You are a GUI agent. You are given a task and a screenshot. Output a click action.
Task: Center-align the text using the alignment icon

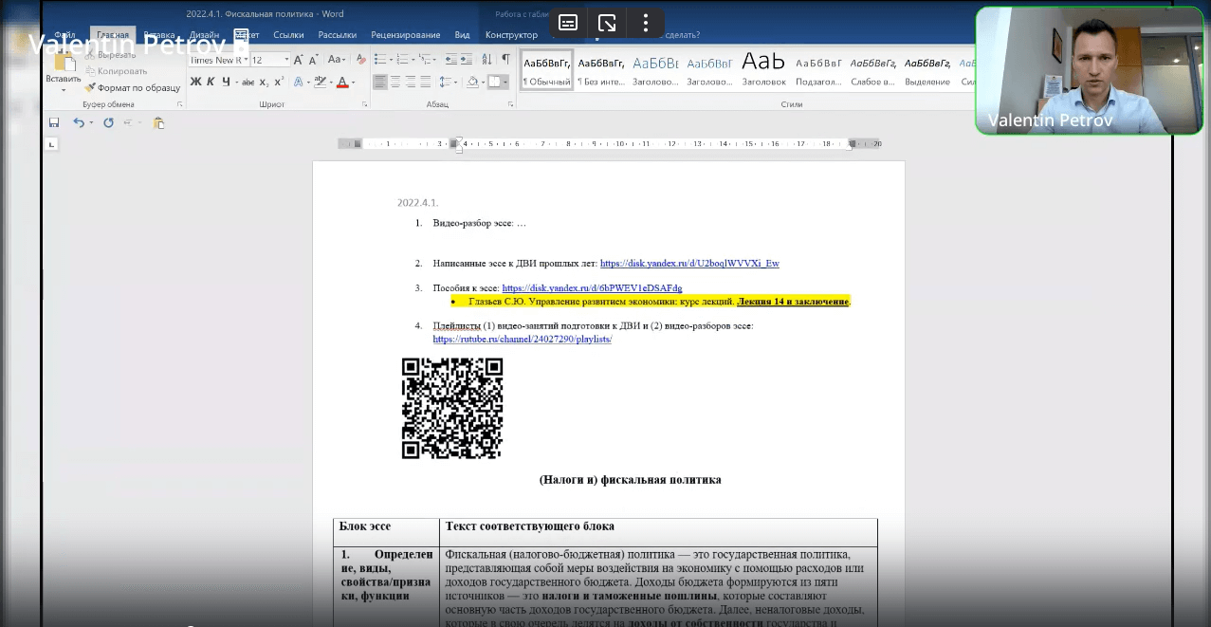pyautogui.click(x=395, y=83)
